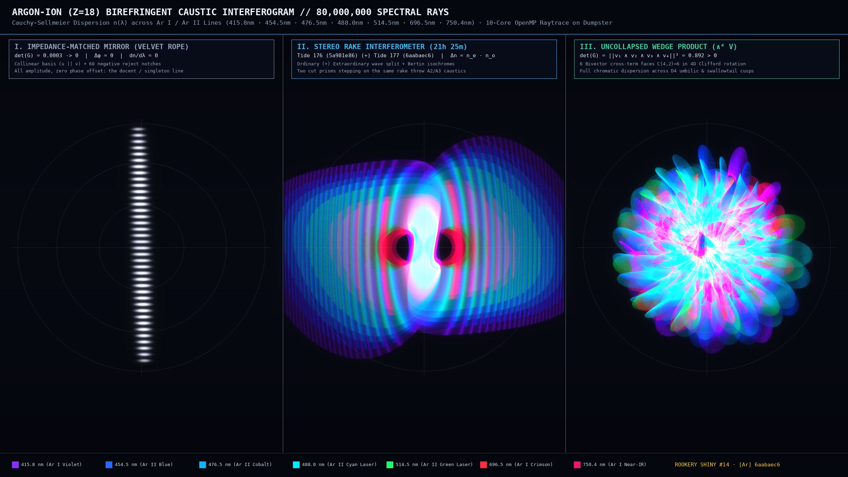Click the 415.8 nm violet legend swatch
Viewport: 848px width, 477px height.
point(15,465)
